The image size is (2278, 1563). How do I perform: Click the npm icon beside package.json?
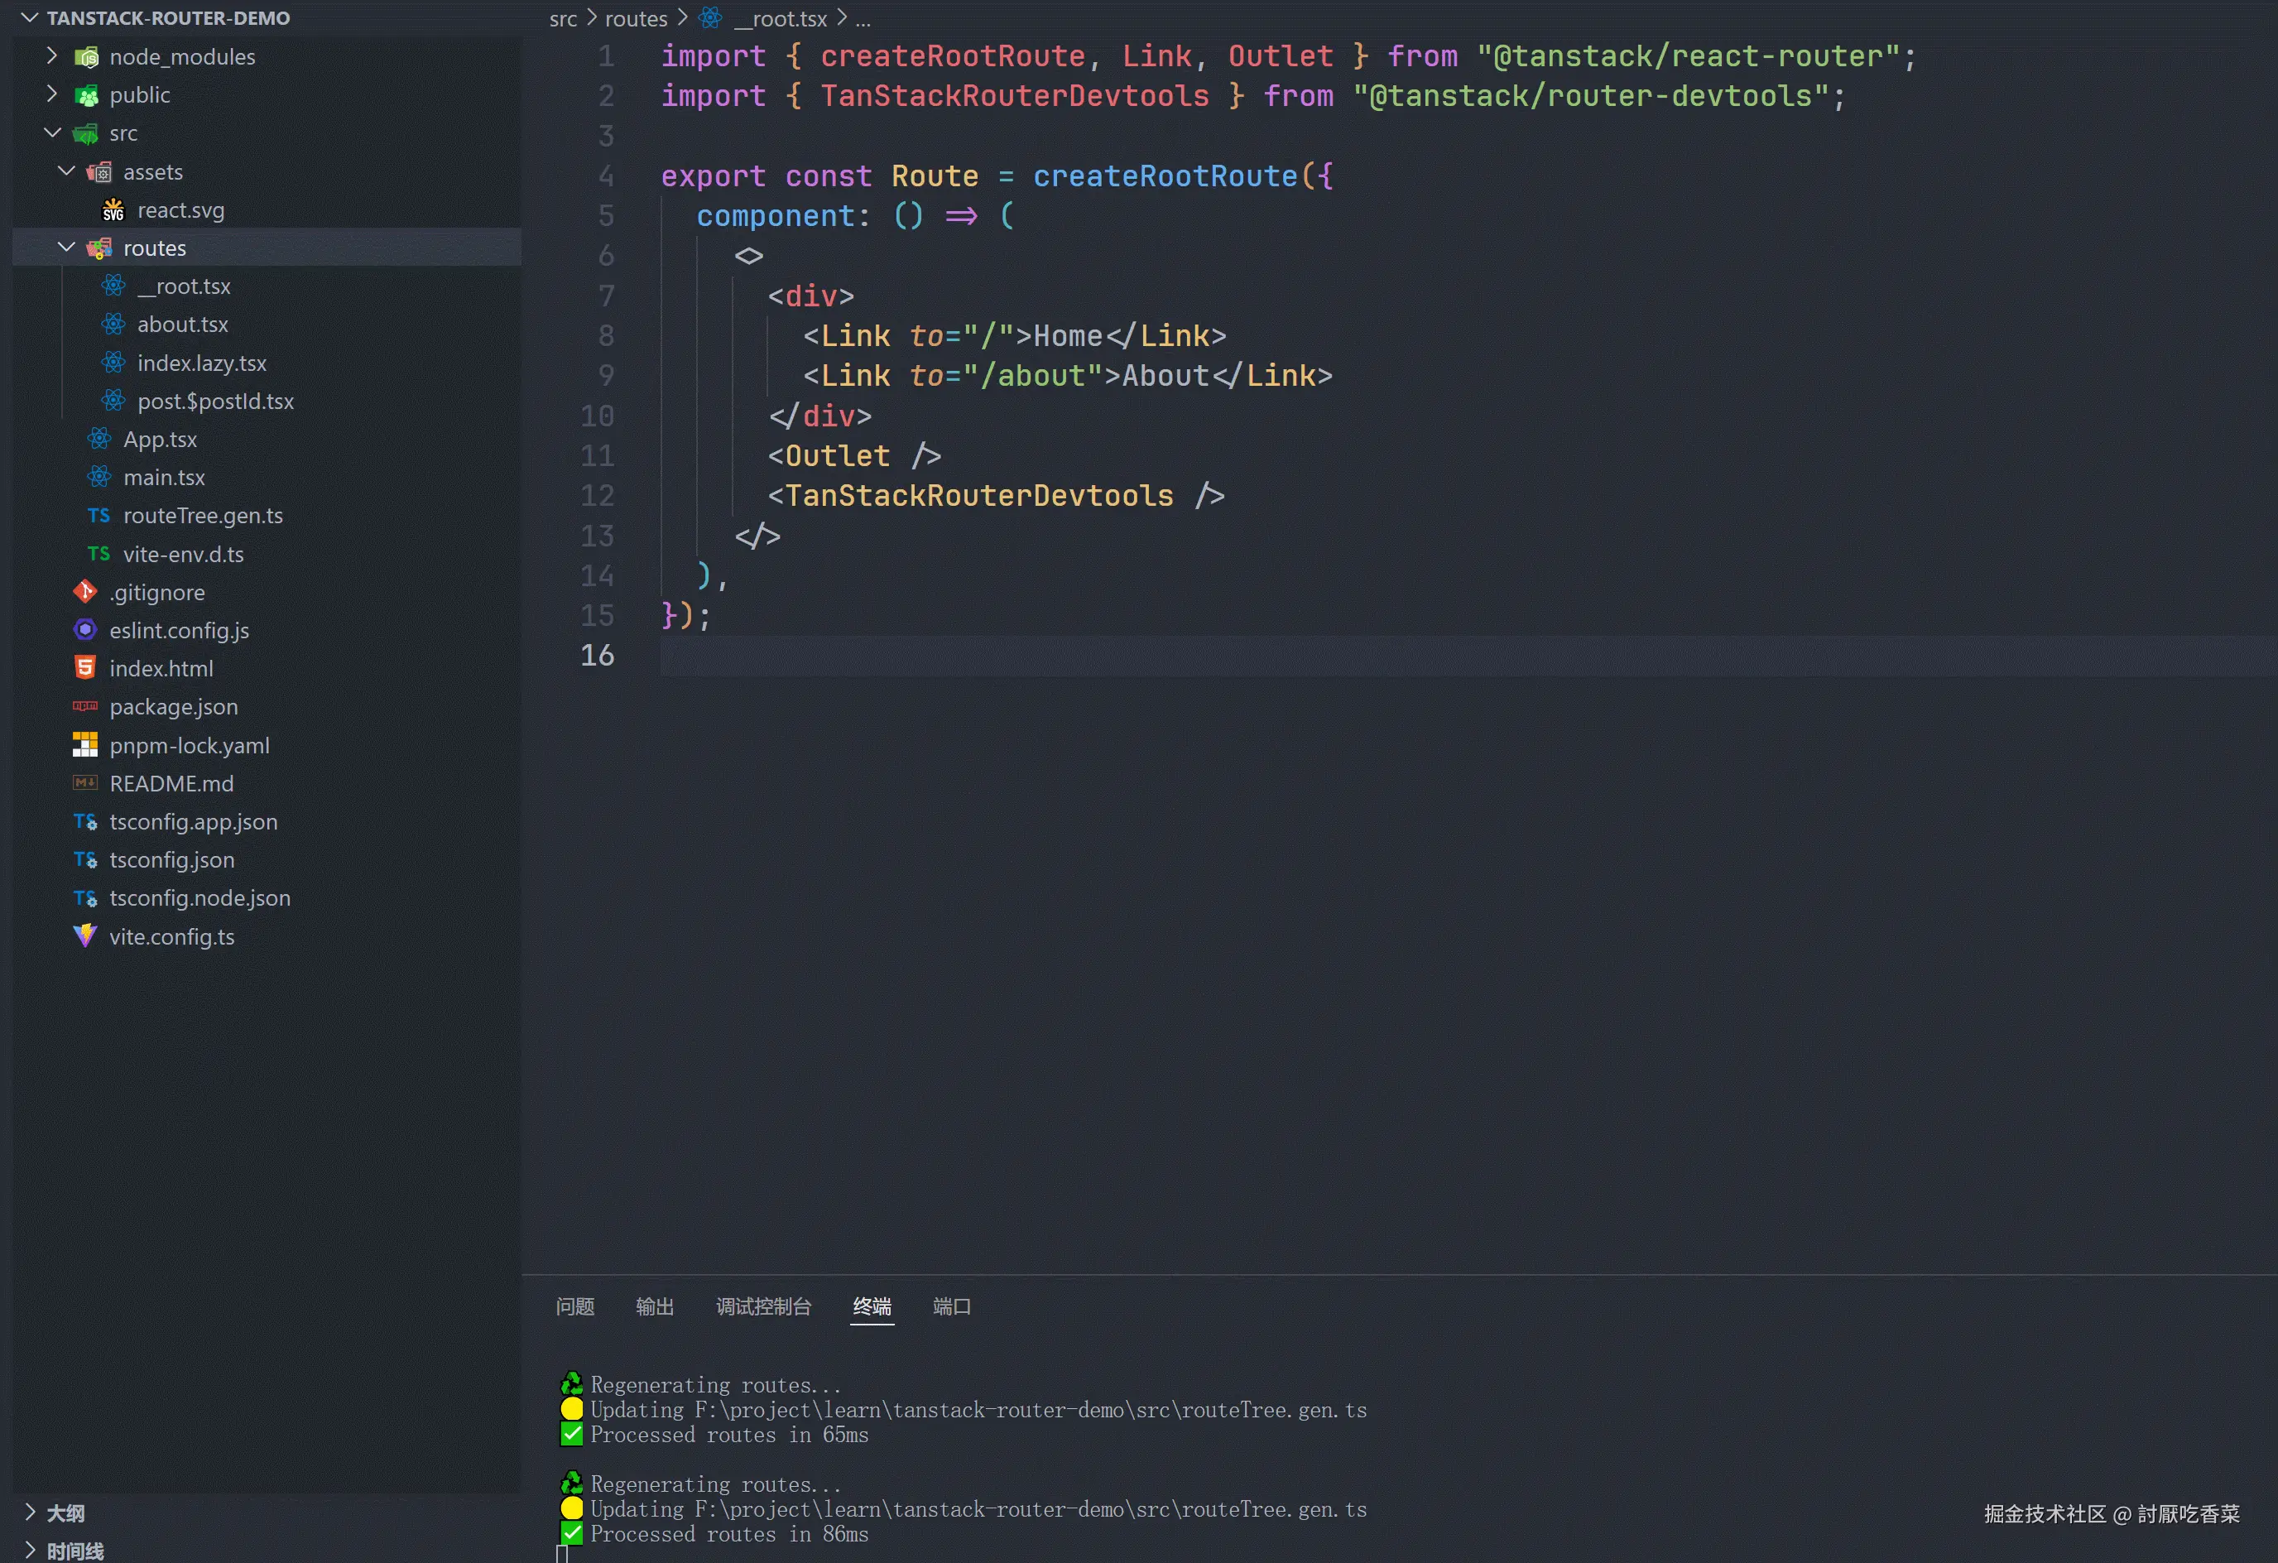click(85, 707)
